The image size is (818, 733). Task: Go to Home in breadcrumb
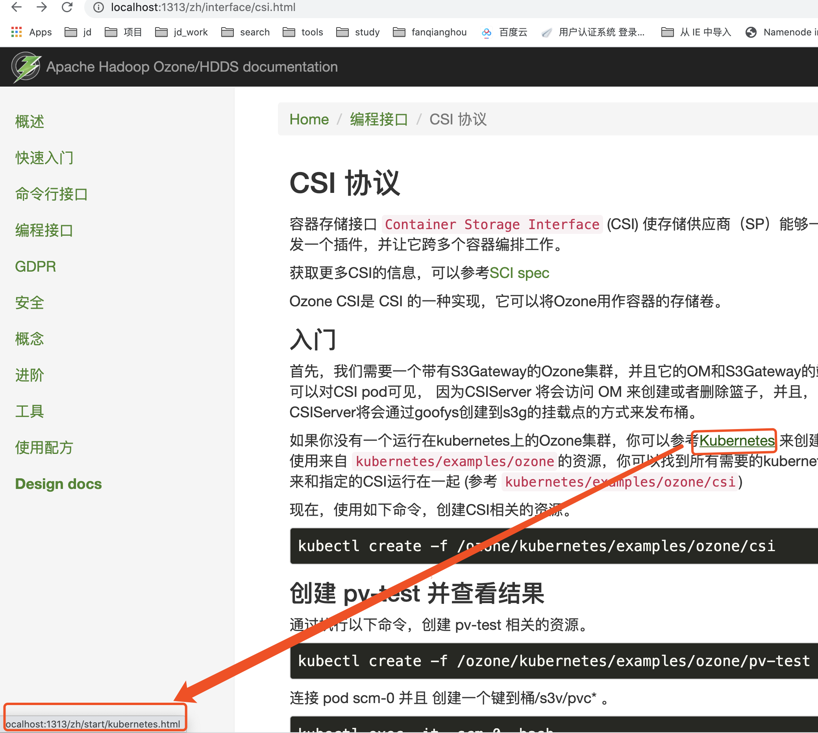309,119
